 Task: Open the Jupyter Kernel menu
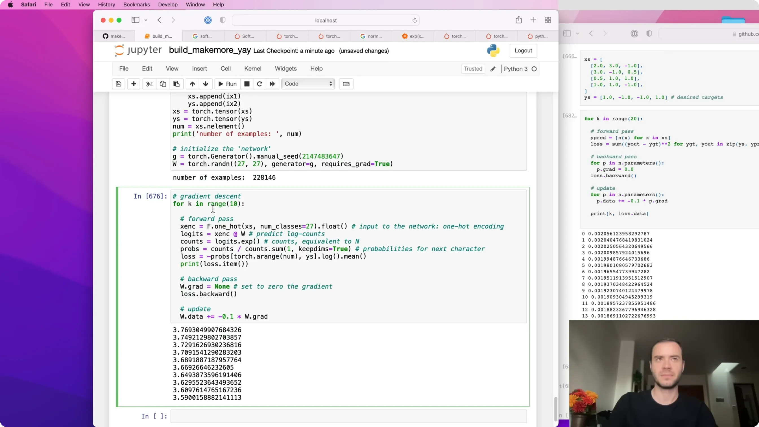(252, 69)
